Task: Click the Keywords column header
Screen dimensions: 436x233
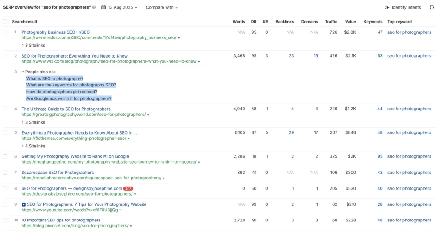Action: click(373, 22)
